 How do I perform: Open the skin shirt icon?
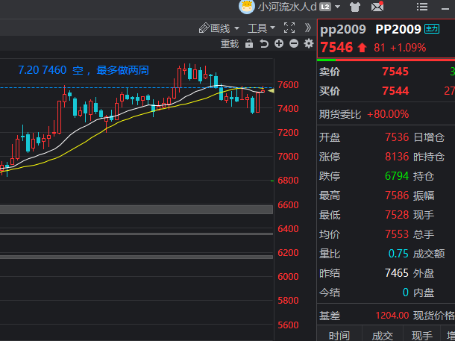[355, 7]
